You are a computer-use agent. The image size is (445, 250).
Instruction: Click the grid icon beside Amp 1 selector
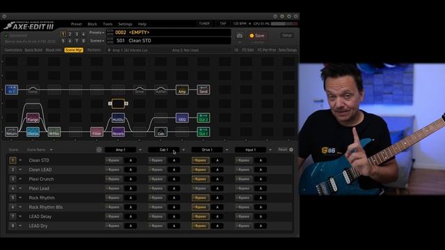pyautogui.click(x=99, y=150)
